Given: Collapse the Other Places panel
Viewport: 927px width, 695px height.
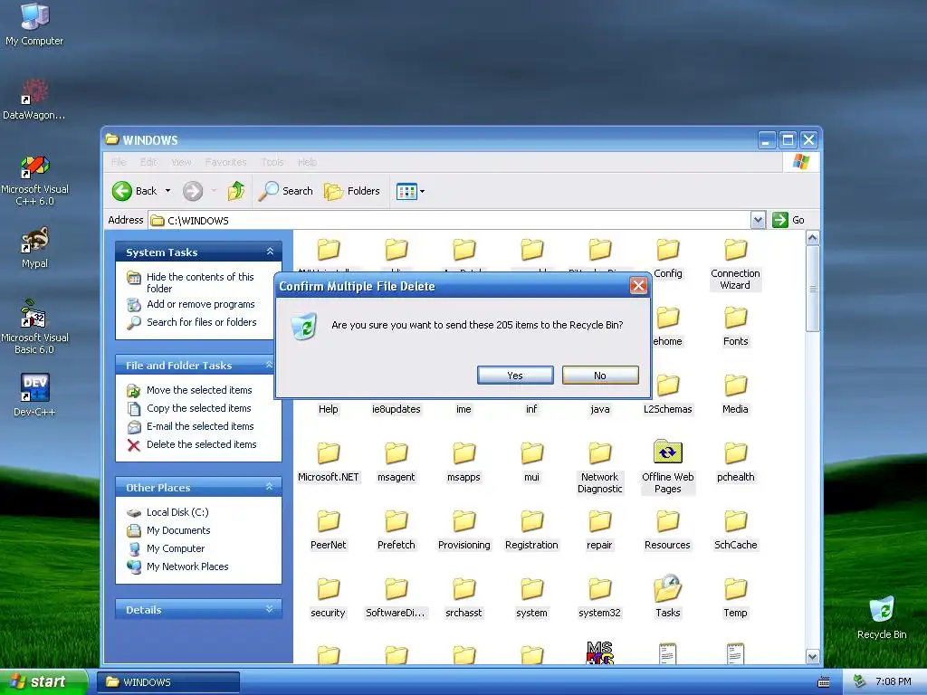Looking at the screenshot, I should coord(270,487).
